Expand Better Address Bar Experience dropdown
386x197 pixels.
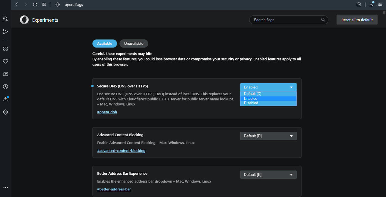pyautogui.click(x=268, y=174)
